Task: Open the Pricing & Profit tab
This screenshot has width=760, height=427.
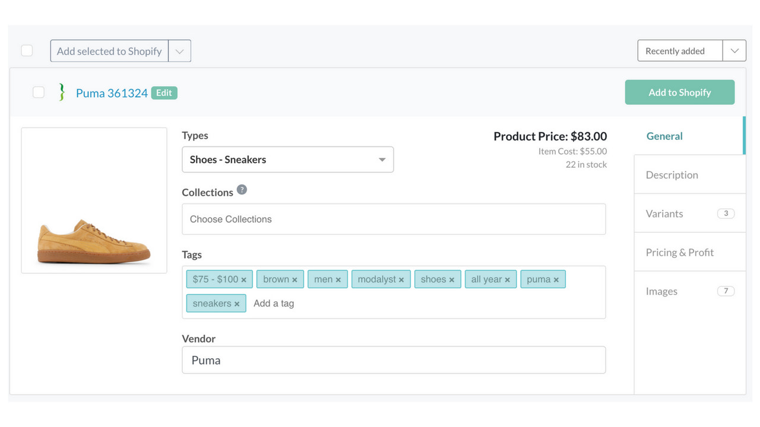Action: pos(679,251)
